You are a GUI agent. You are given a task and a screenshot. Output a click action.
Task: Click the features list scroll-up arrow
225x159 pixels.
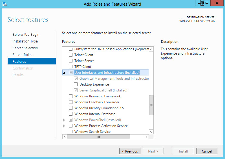(x=151, y=49)
